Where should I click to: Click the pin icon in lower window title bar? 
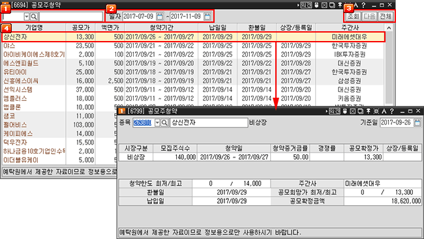click(369, 111)
